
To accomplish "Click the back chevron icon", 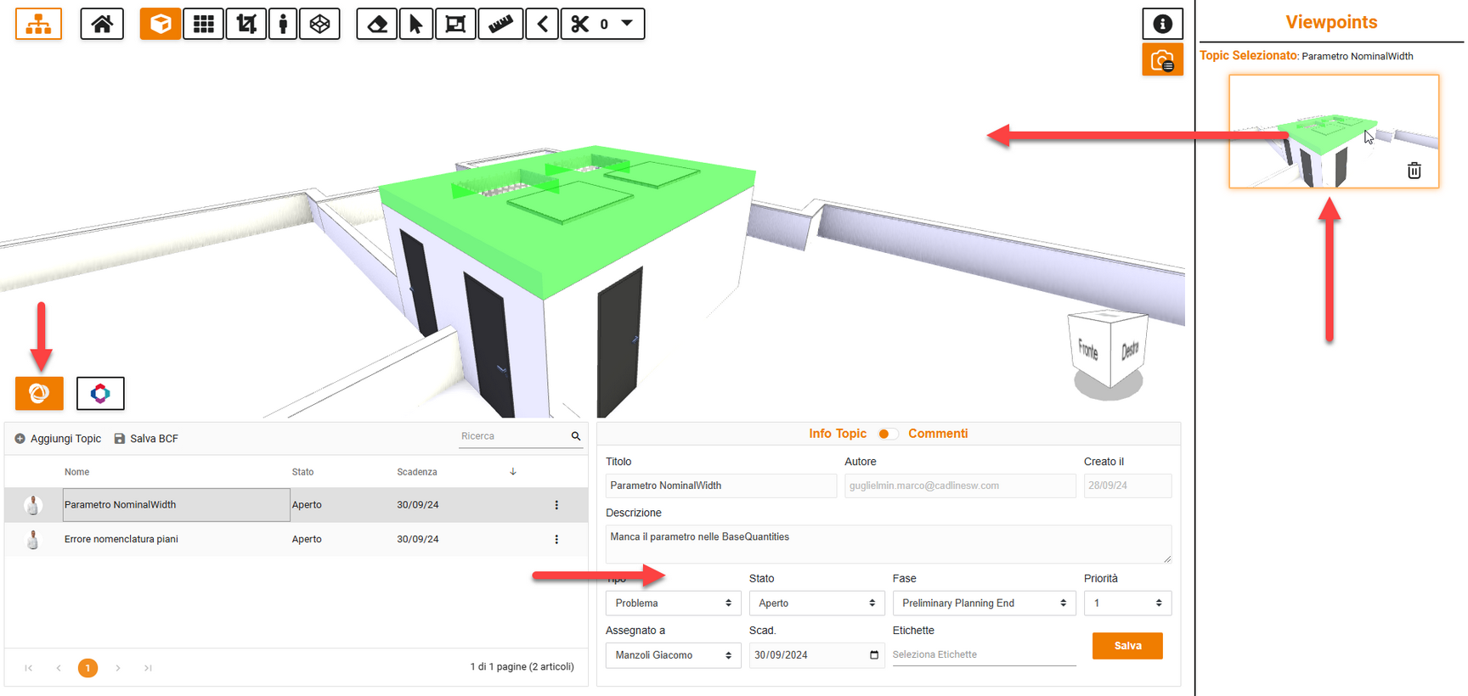I will coord(542,24).
